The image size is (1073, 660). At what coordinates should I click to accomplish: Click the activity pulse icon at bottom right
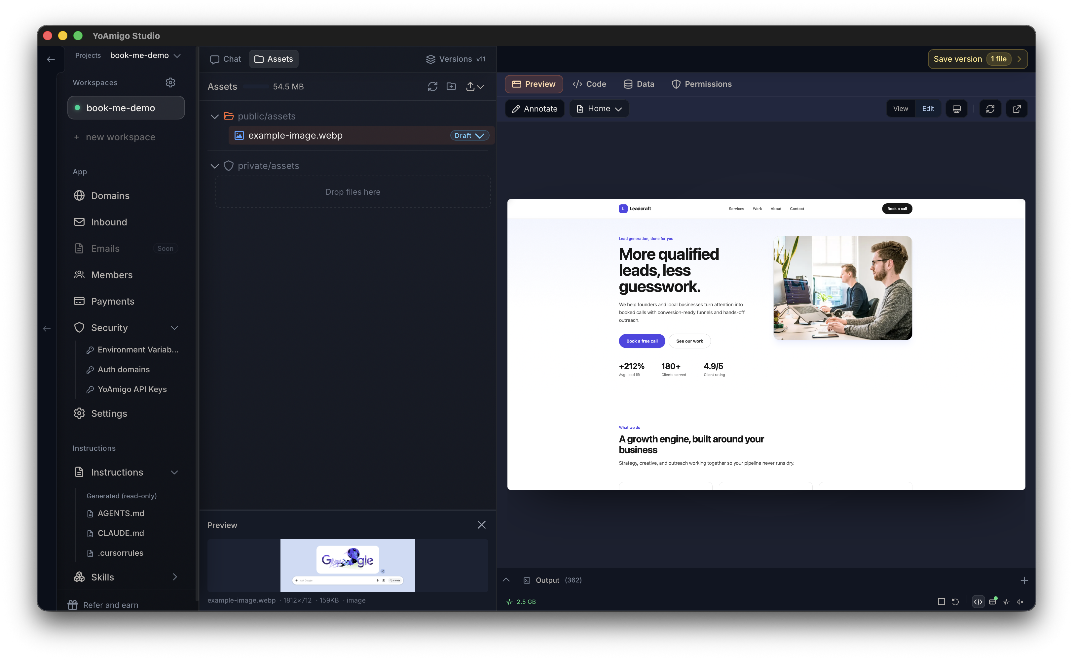pos(1006,602)
